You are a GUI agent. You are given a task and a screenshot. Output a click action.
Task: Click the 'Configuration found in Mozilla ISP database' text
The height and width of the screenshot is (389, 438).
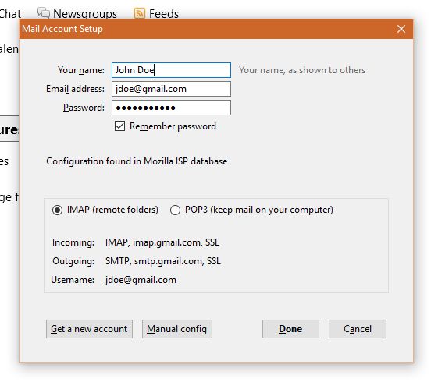[x=137, y=161]
